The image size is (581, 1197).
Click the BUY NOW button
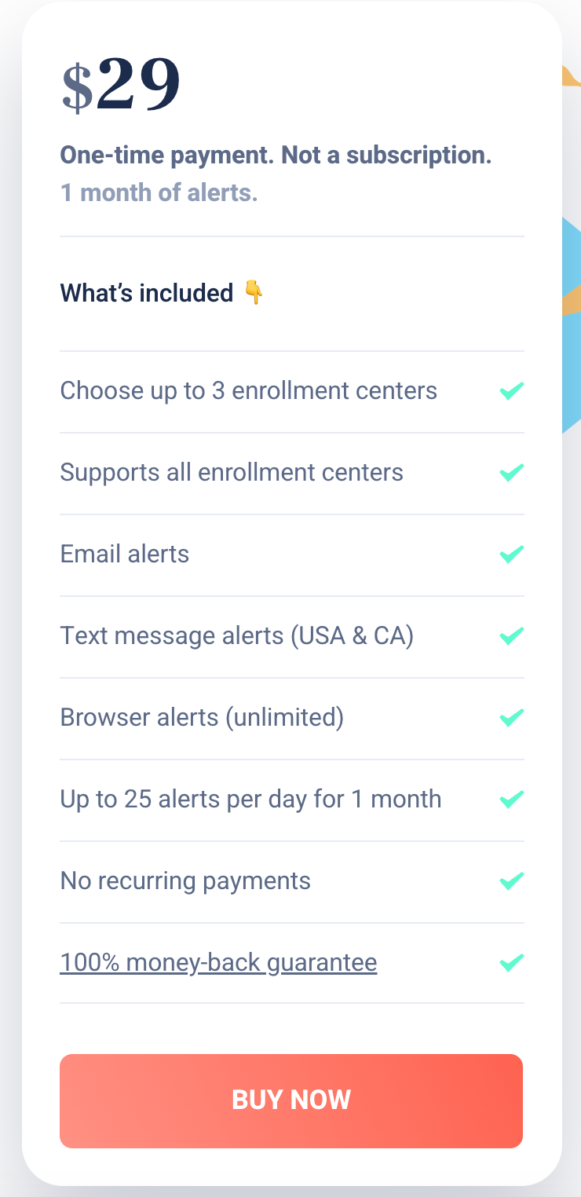tap(291, 1100)
